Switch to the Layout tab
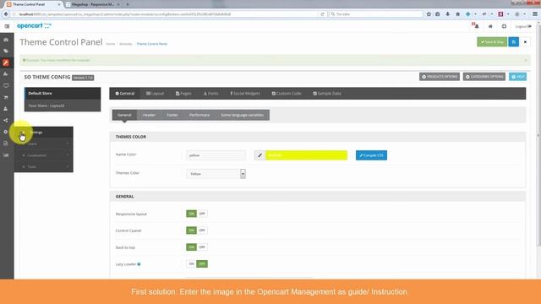Viewport: 541px width, 304px height. pos(155,94)
